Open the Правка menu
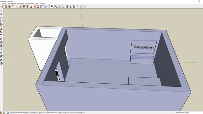The image size is (203, 114). coord(4,3)
